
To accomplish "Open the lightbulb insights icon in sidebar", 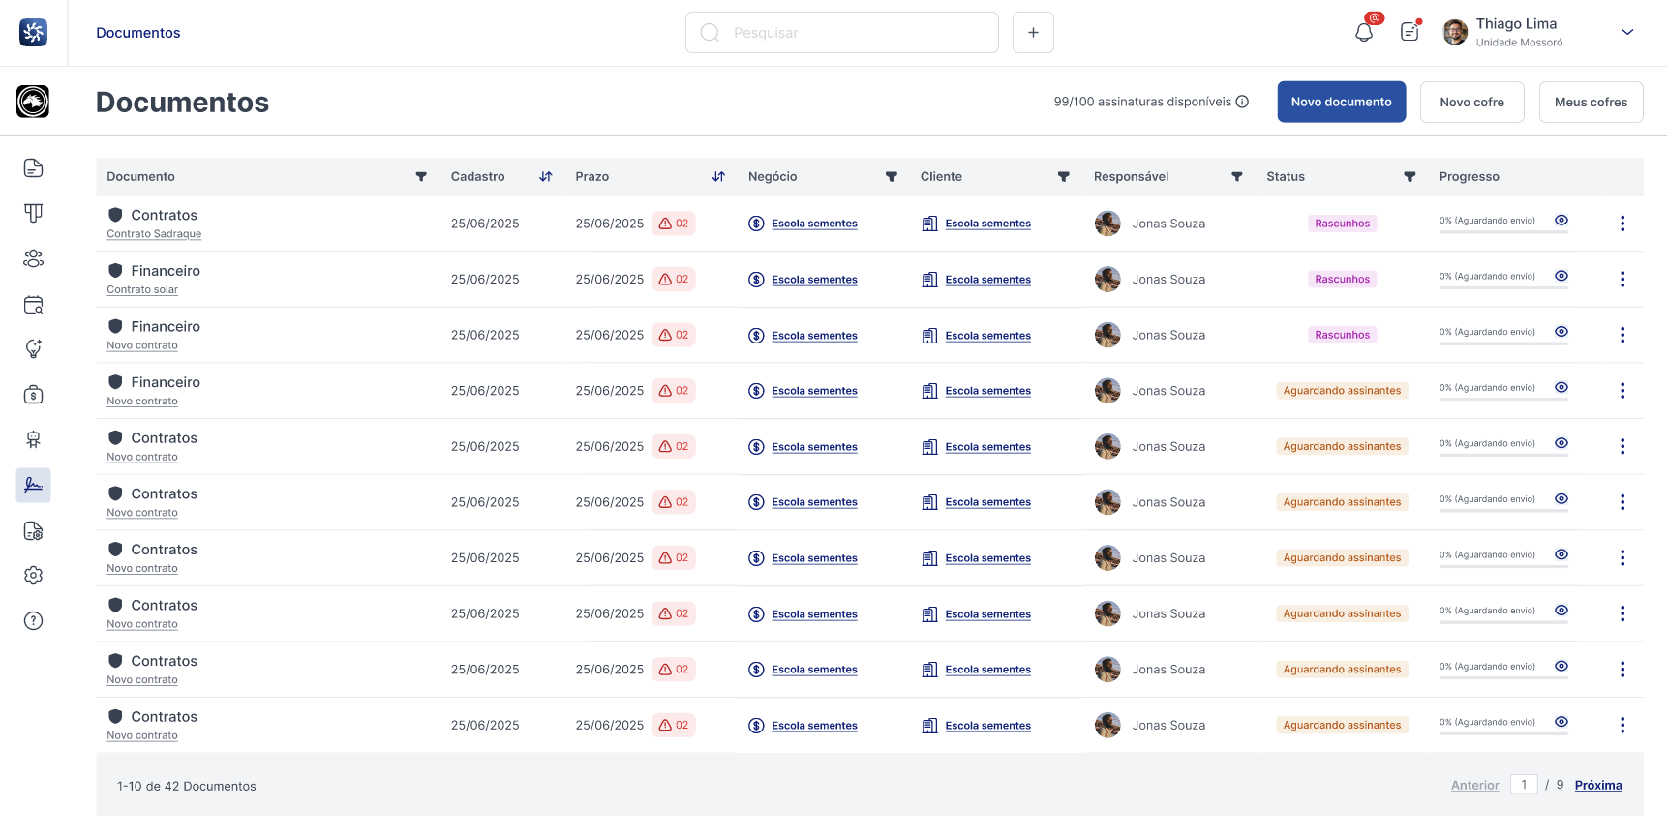I will point(33,349).
